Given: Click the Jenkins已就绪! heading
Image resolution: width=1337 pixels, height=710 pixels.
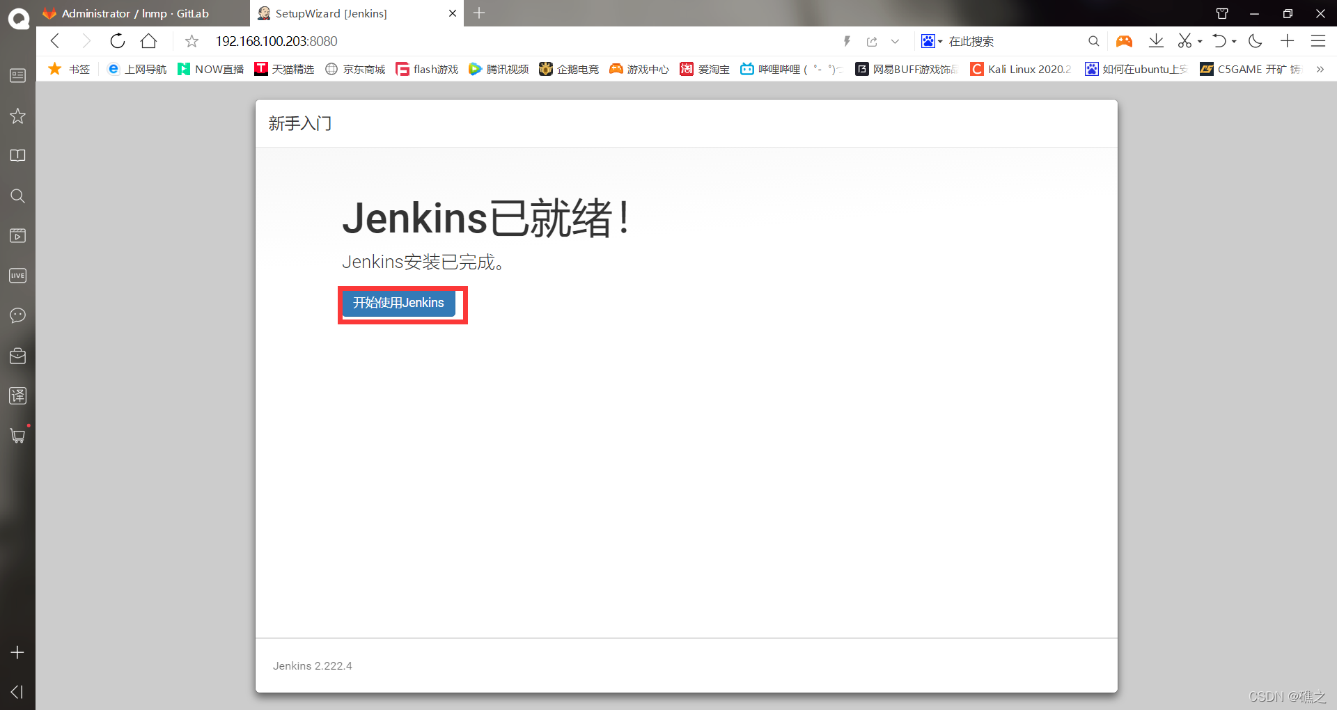Looking at the screenshot, I should point(486,219).
